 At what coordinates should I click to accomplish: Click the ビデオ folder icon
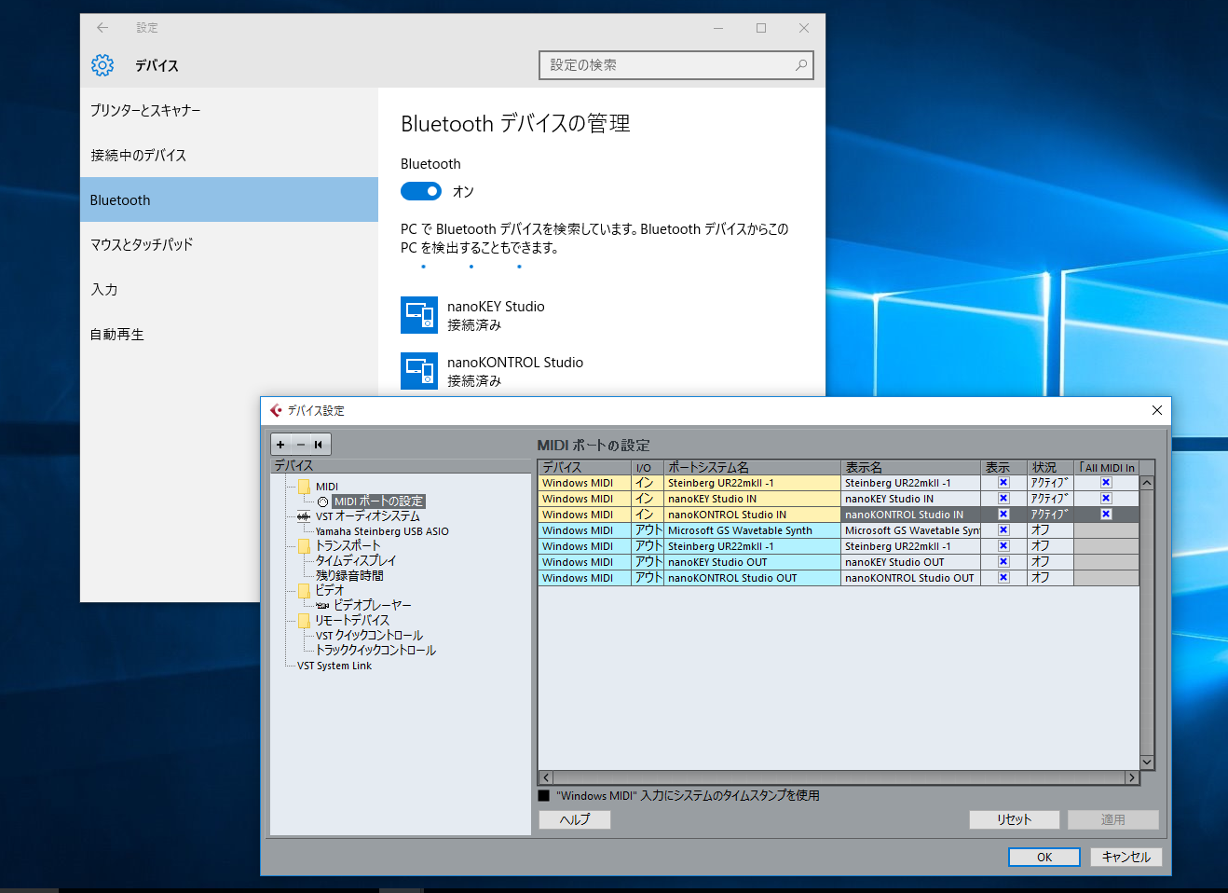(x=304, y=591)
